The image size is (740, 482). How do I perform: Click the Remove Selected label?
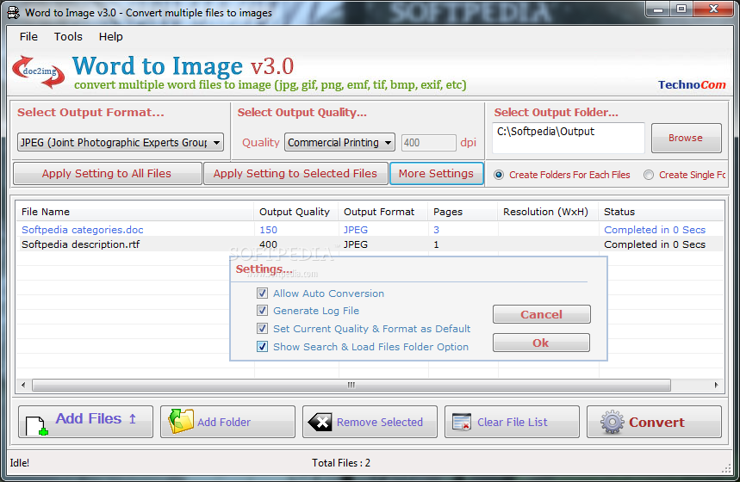380,422
